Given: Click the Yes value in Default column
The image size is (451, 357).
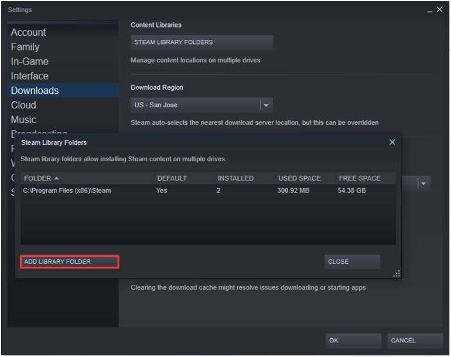Looking at the screenshot, I should 161,191.
